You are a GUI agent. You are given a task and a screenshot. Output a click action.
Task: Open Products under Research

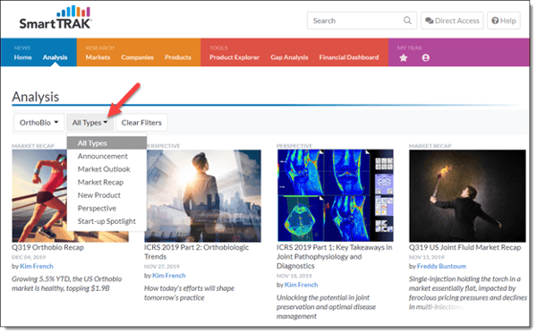point(178,57)
